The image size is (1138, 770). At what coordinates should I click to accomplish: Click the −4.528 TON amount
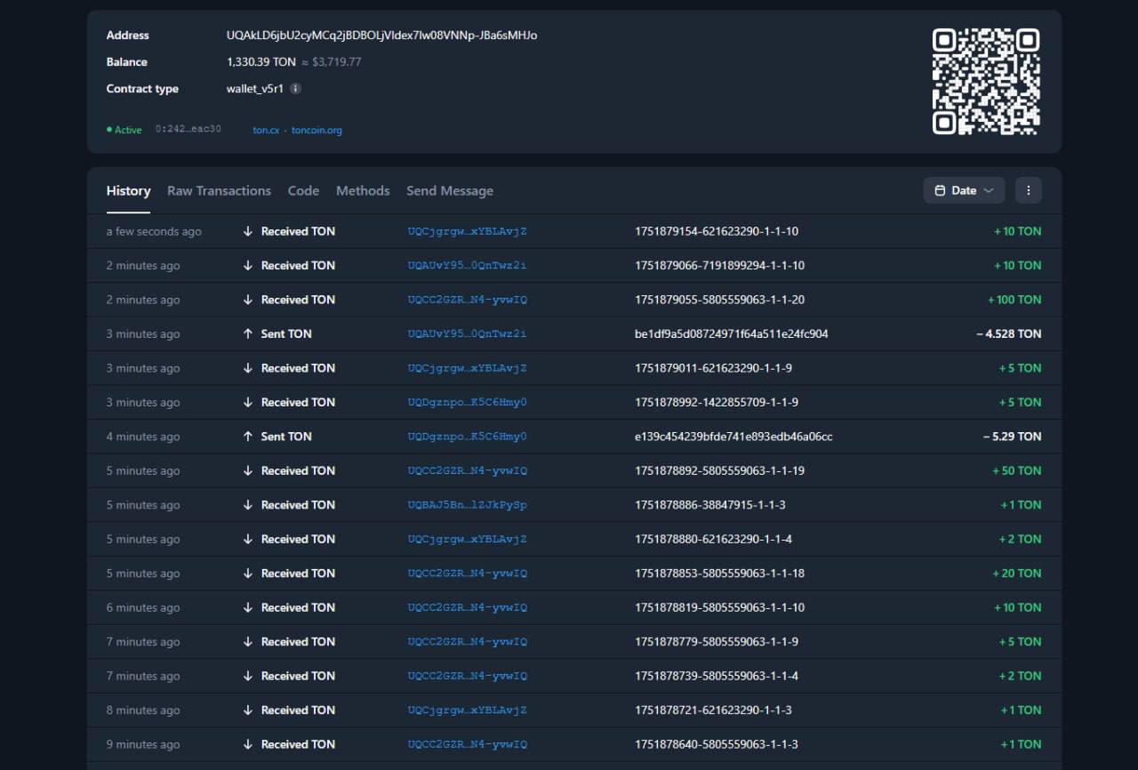[x=1008, y=334]
